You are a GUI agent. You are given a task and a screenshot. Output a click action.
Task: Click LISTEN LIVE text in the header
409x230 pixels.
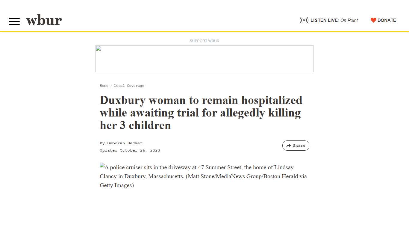click(x=324, y=20)
